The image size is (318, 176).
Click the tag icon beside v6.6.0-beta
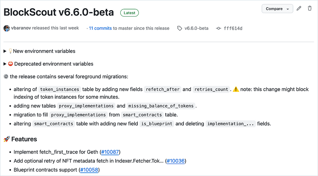180,28
